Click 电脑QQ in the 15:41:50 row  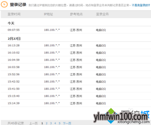(x=101, y=89)
